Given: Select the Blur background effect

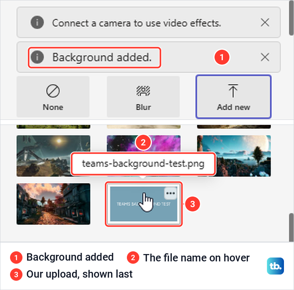Looking at the screenshot, I should [143, 97].
